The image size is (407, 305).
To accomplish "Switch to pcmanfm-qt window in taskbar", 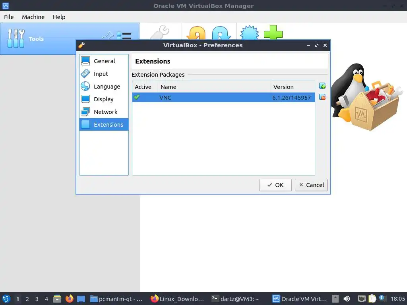I will click(x=116, y=299).
